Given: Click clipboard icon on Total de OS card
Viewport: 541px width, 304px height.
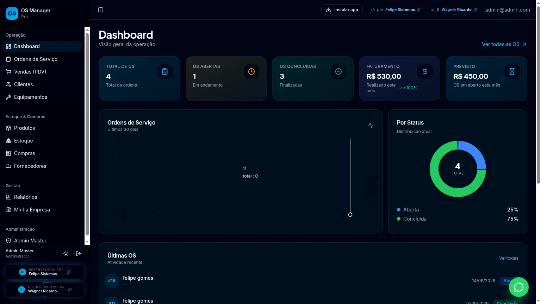Looking at the screenshot, I should (x=165, y=71).
